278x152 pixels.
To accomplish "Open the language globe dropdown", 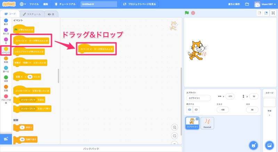I will click(23, 4).
